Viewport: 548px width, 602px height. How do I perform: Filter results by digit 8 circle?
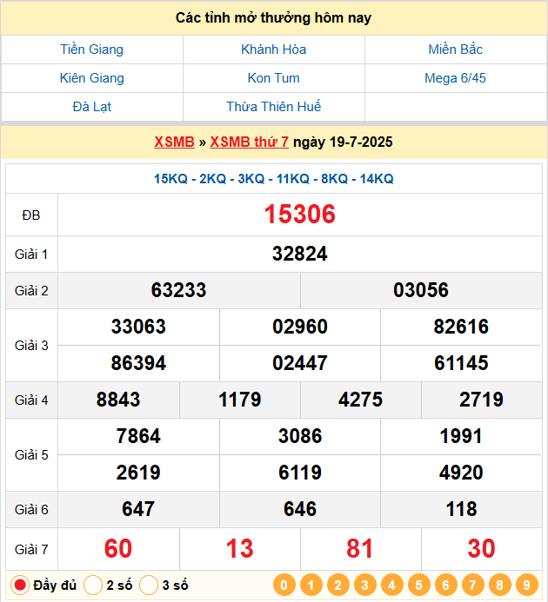click(499, 585)
